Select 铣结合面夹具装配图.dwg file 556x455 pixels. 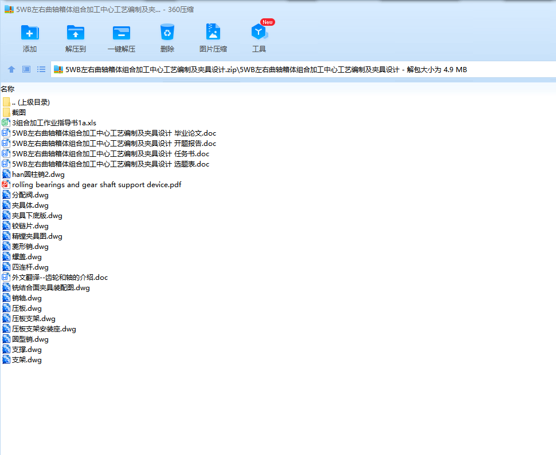(46, 288)
